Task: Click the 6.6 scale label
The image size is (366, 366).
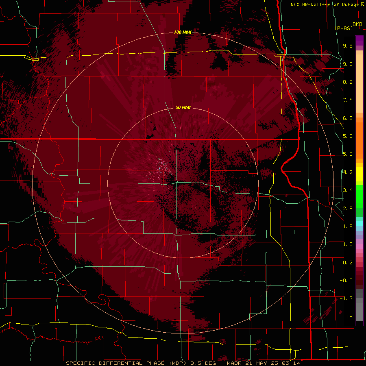Action: click(348, 118)
